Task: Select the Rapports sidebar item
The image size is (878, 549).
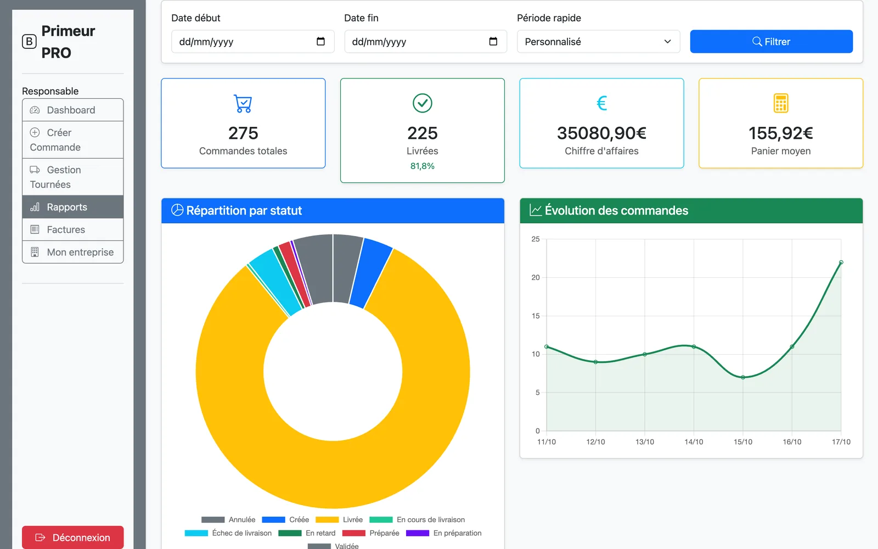Action: (x=73, y=207)
